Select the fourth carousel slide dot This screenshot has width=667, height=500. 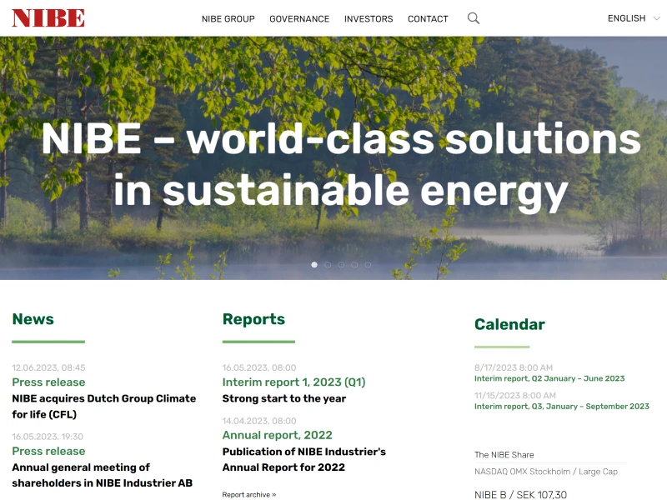point(354,264)
